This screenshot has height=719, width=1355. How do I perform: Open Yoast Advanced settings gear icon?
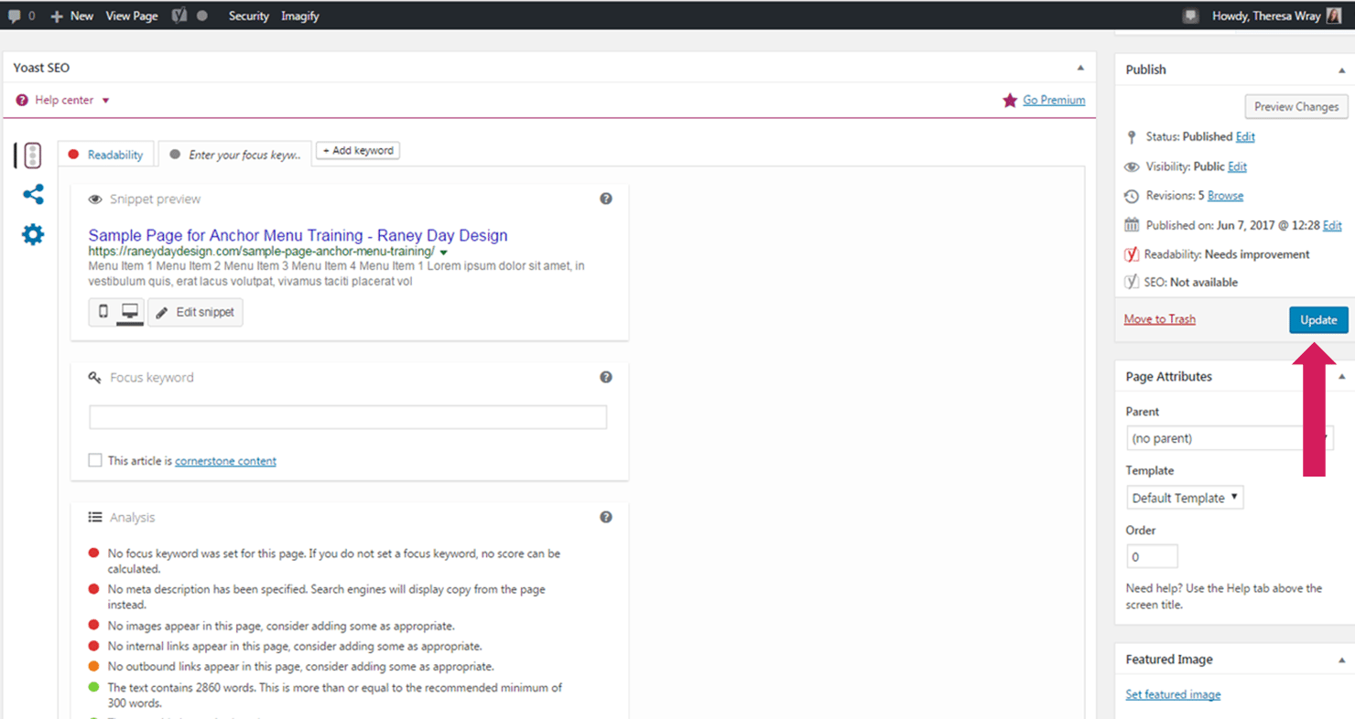pos(33,235)
